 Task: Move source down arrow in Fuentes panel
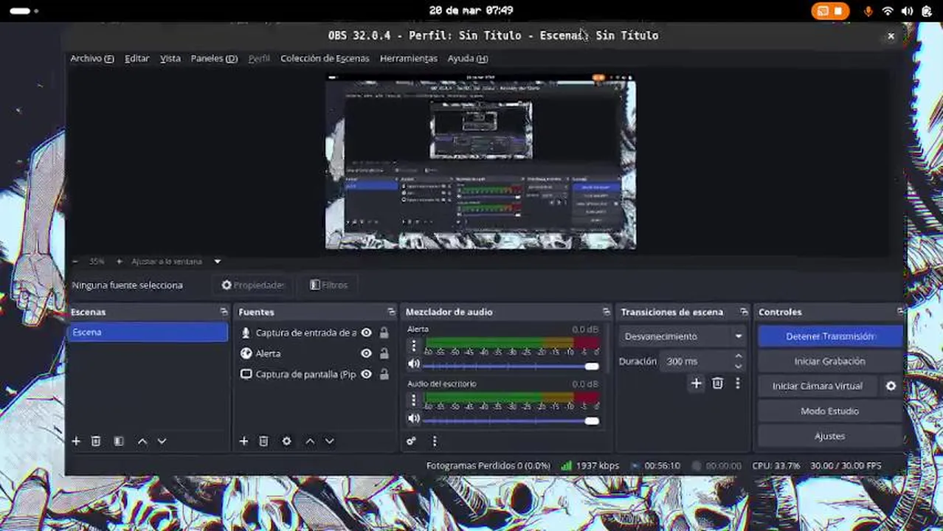coord(329,441)
